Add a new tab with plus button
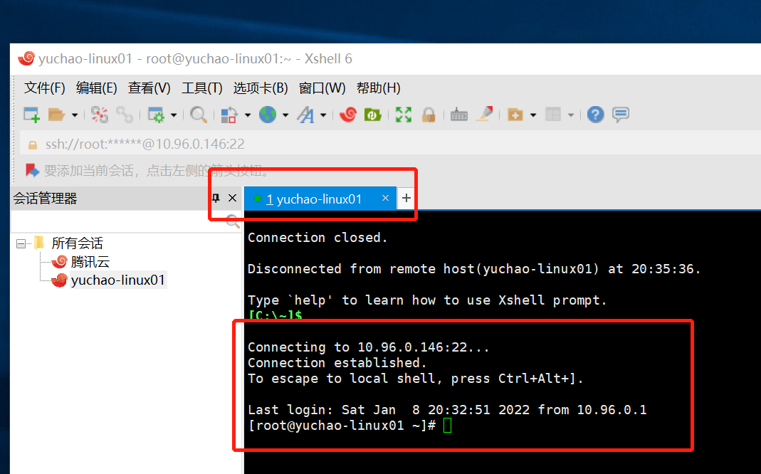761x474 pixels. click(x=406, y=199)
